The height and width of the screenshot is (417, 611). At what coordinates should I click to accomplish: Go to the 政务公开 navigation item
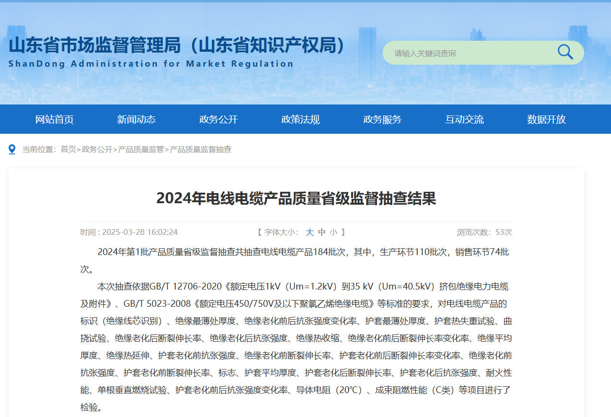tap(219, 119)
